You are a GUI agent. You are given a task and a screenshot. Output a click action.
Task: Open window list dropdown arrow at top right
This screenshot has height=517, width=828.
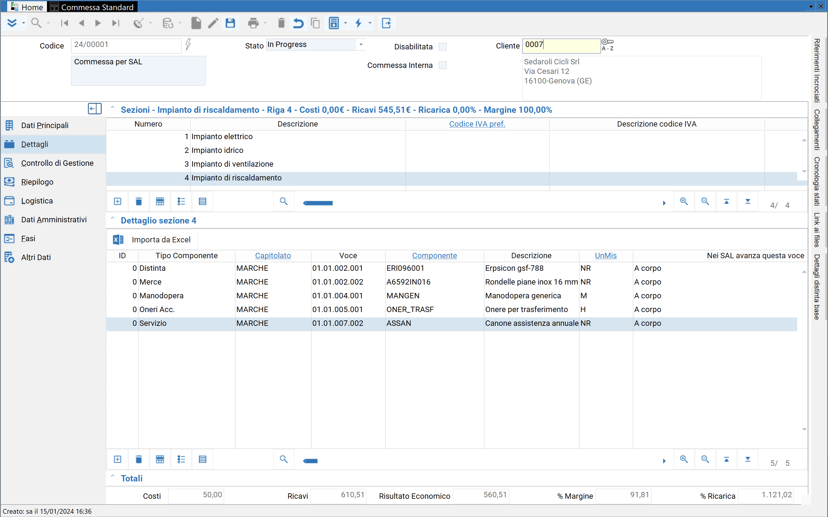pos(811,7)
